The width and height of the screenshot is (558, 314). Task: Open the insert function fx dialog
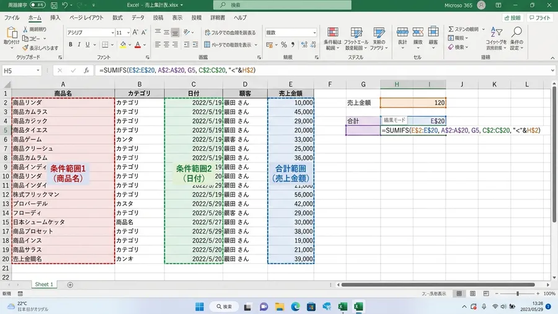coord(86,71)
